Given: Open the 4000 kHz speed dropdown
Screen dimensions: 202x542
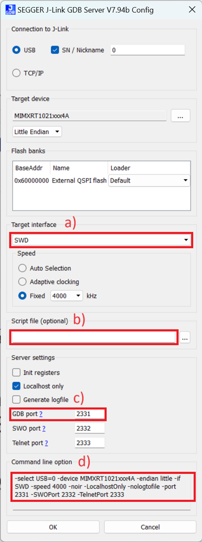Looking at the screenshot, I should [x=67, y=296].
